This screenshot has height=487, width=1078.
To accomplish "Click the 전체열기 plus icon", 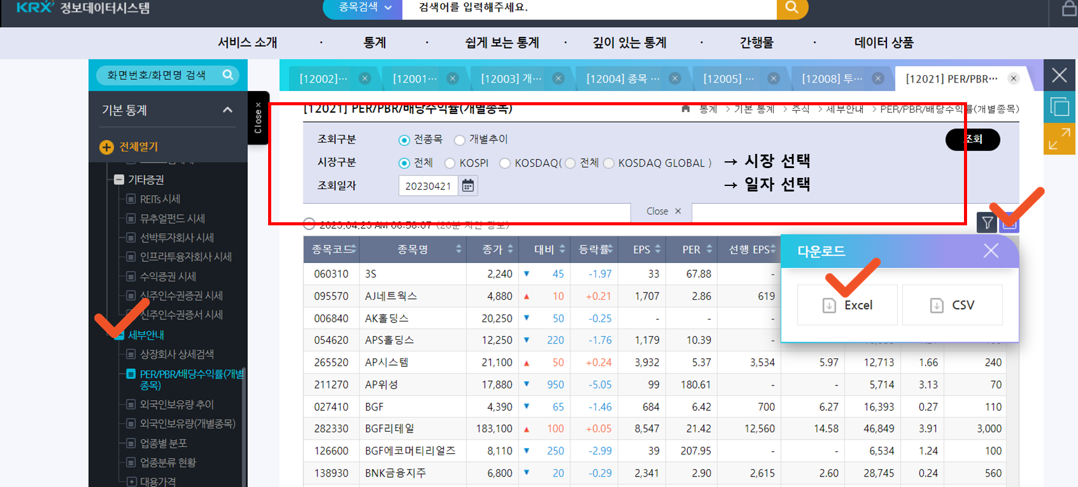I will 107,147.
